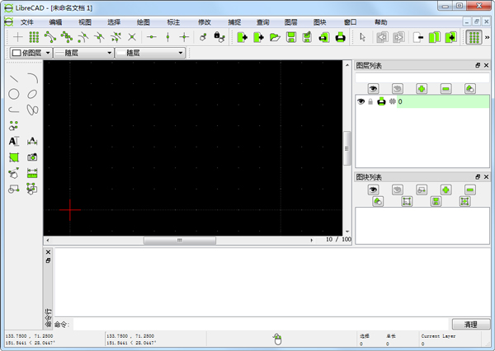
Task: Remove layer with green minus button
Action: pyautogui.click(x=445, y=89)
